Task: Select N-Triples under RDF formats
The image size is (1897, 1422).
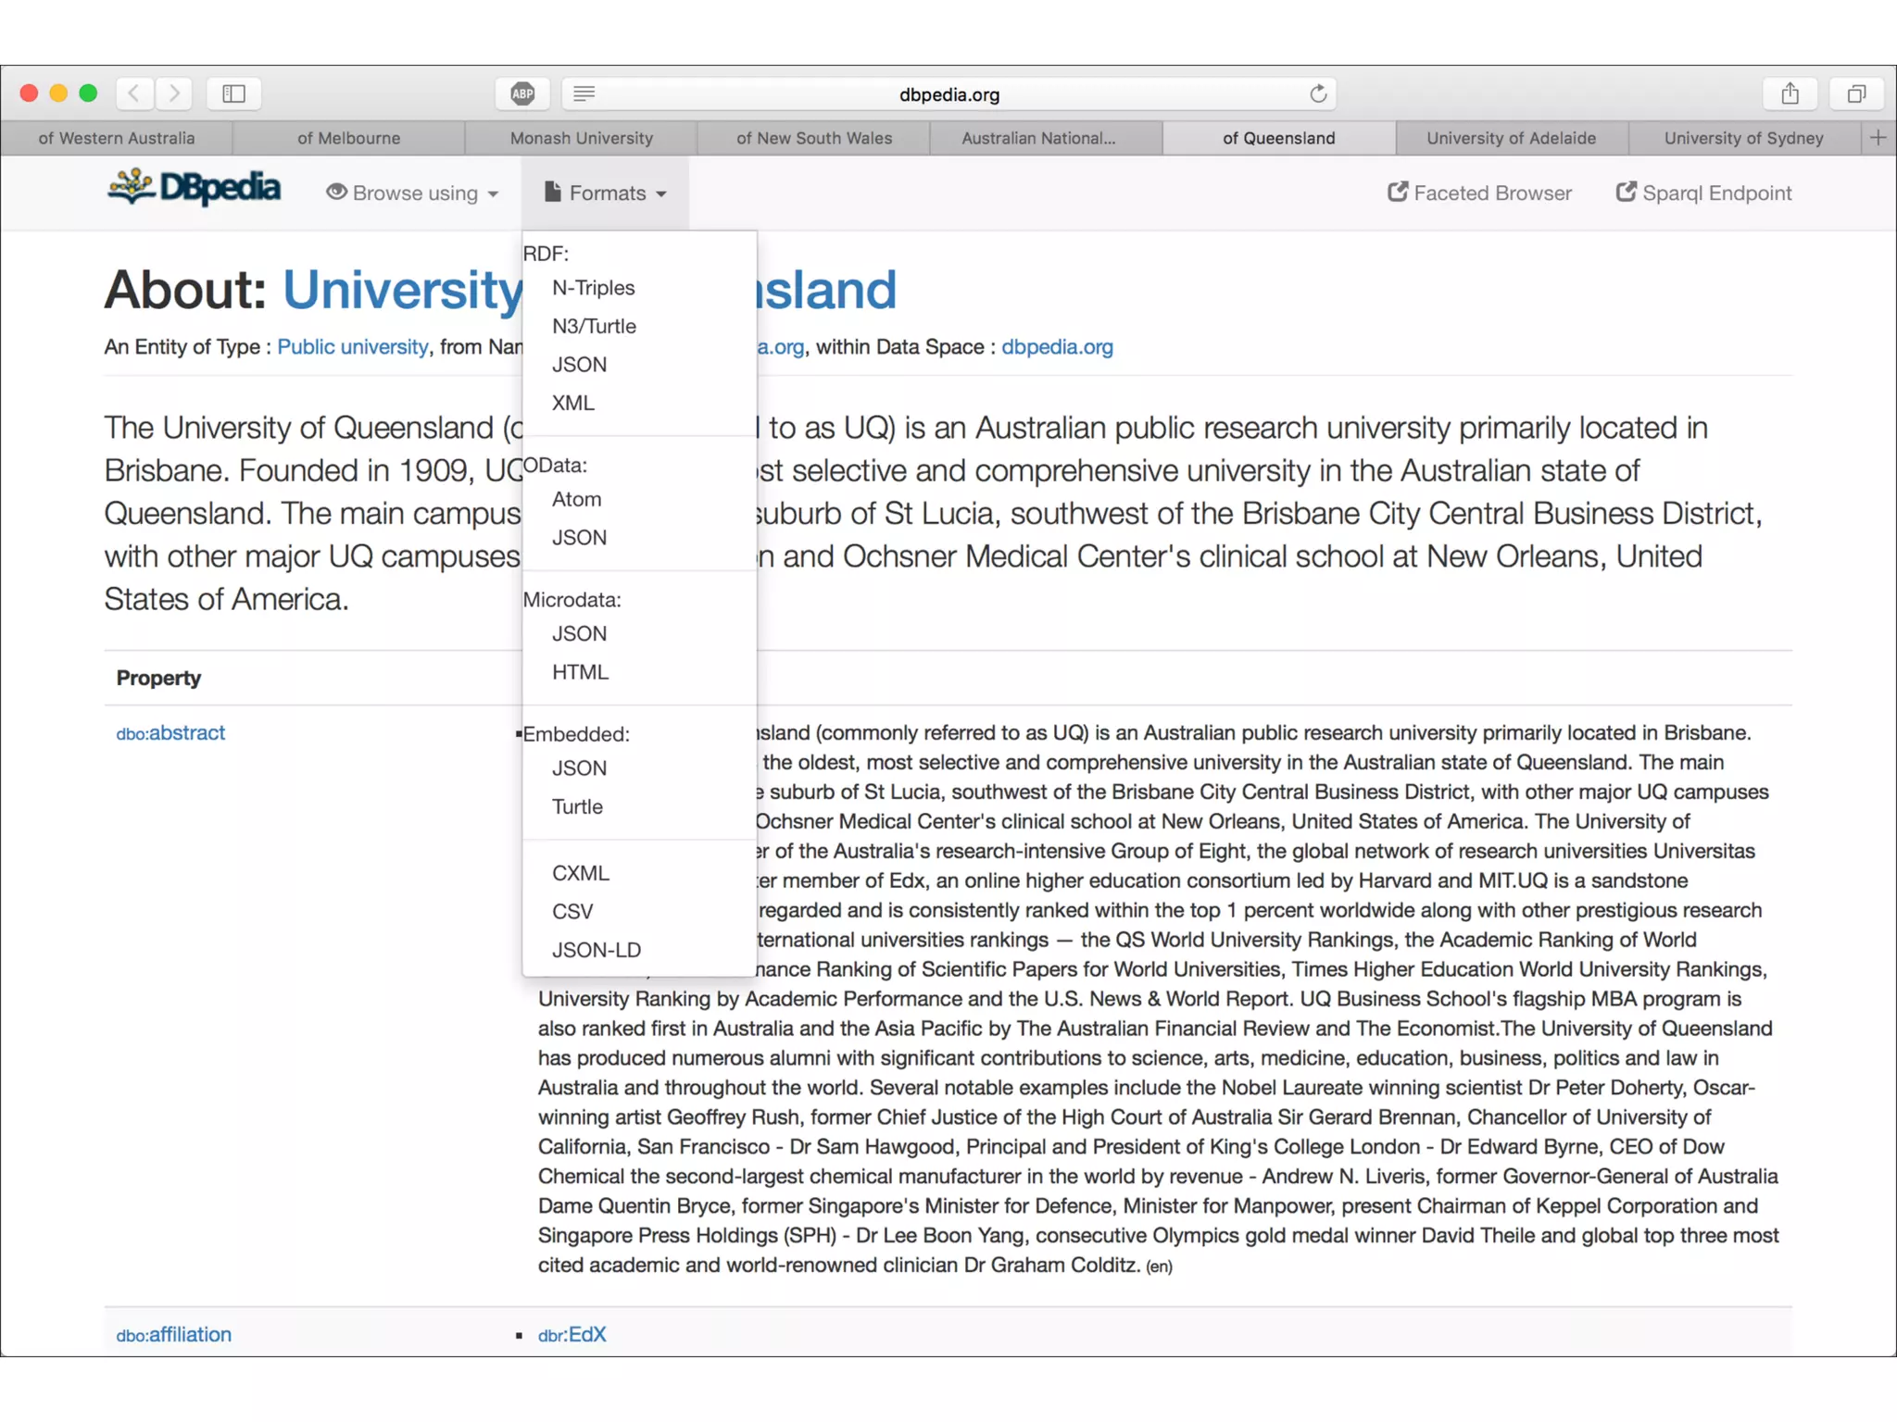Action: (593, 288)
